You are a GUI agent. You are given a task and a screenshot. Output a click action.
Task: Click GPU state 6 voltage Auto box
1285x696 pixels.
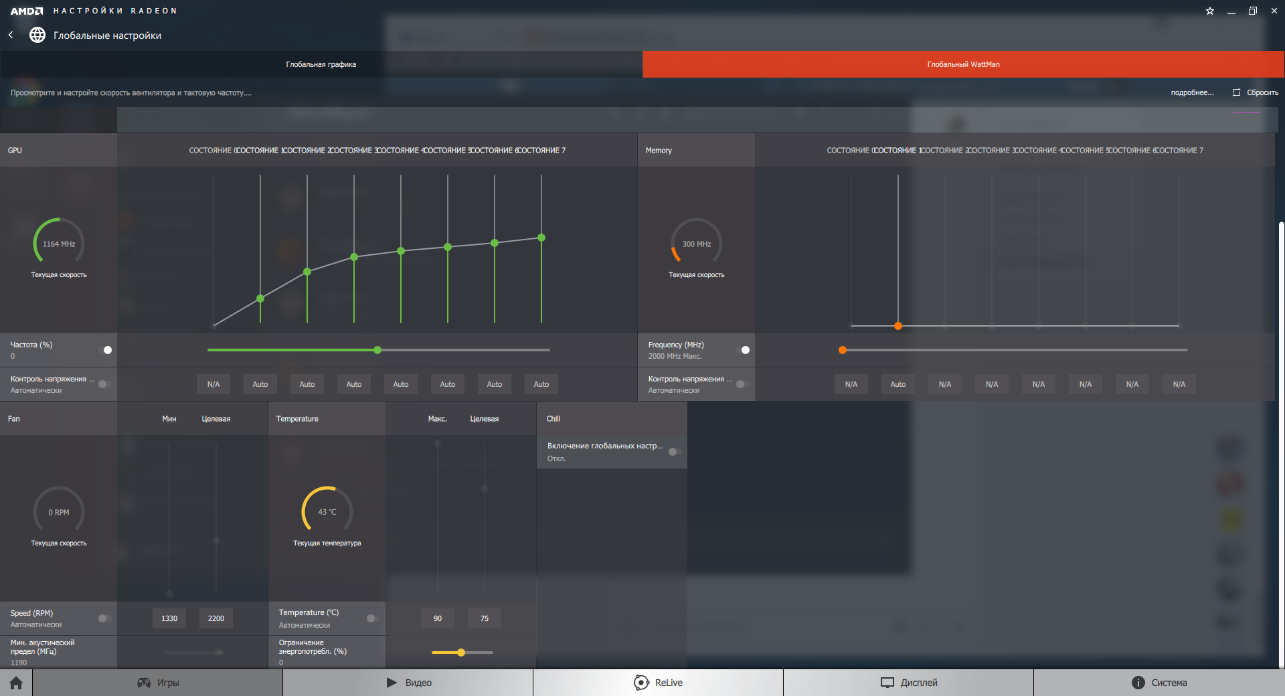tap(495, 384)
